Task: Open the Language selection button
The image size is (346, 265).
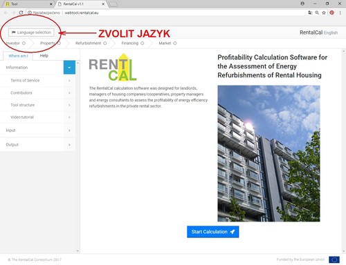Action: [31, 32]
